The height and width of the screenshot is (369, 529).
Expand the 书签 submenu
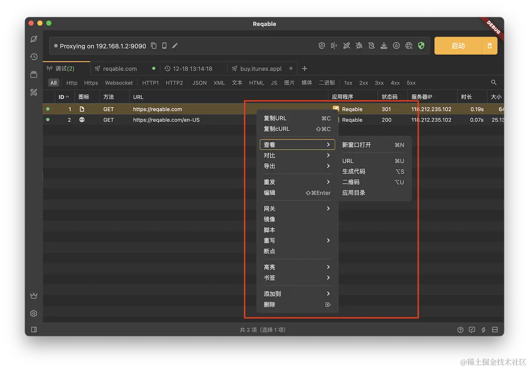click(297, 278)
